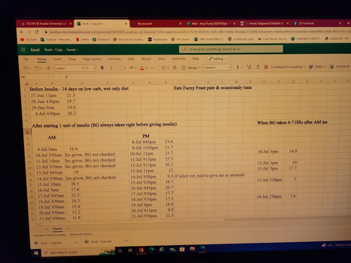Toggle bold formatting in the ribbon

tap(102, 68)
